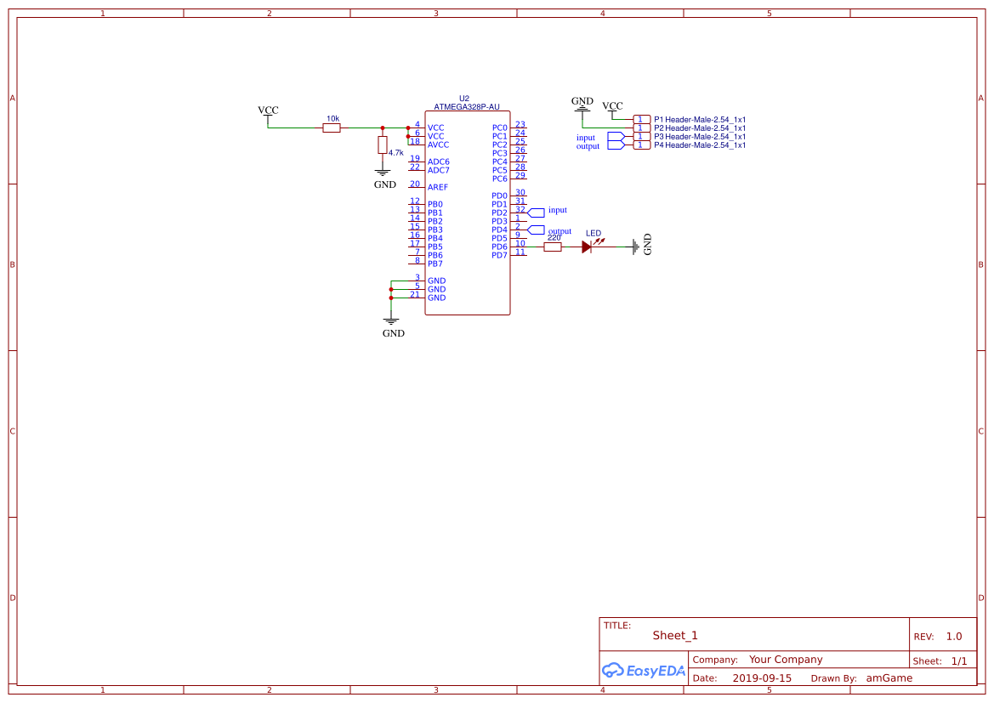Click the Sheet_1 title text

674,635
